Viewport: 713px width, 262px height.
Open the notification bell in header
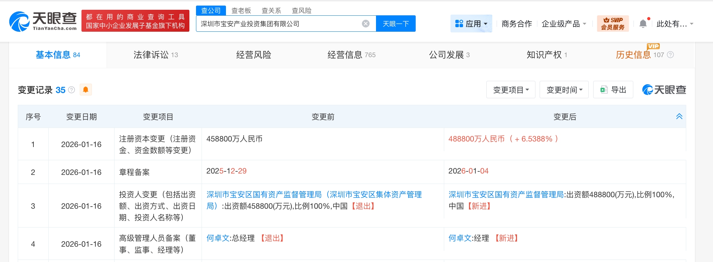pos(643,24)
